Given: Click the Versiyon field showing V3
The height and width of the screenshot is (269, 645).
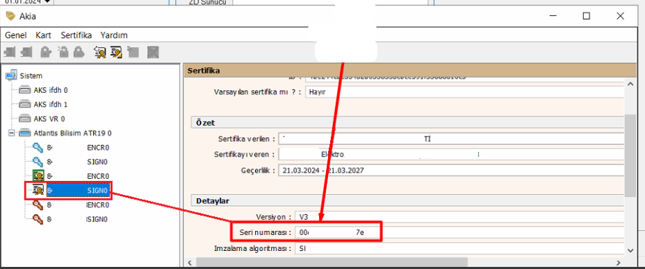Looking at the screenshot, I should click(x=460, y=216).
